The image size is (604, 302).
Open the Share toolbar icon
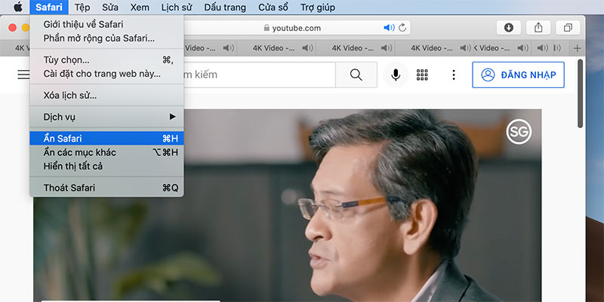(538, 28)
